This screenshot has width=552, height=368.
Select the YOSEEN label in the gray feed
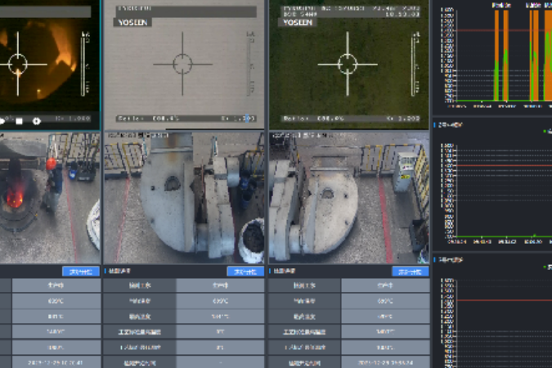click(x=131, y=22)
